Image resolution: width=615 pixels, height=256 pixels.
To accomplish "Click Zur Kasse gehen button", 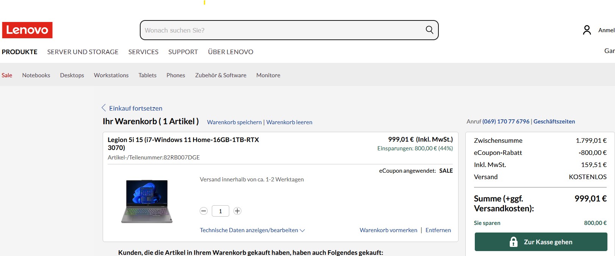I will tap(541, 242).
